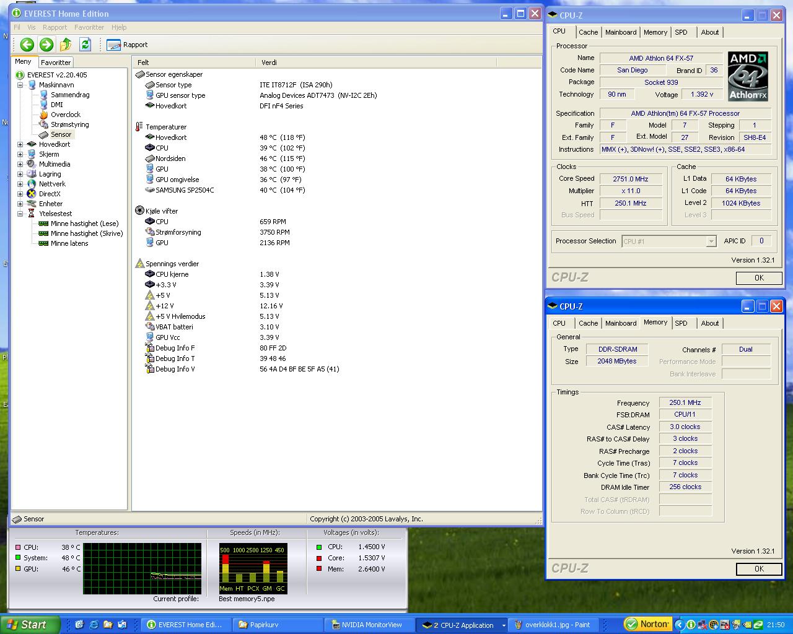The image size is (793, 634).
Task: Select Strømstyring in the tree
Action: coord(69,124)
